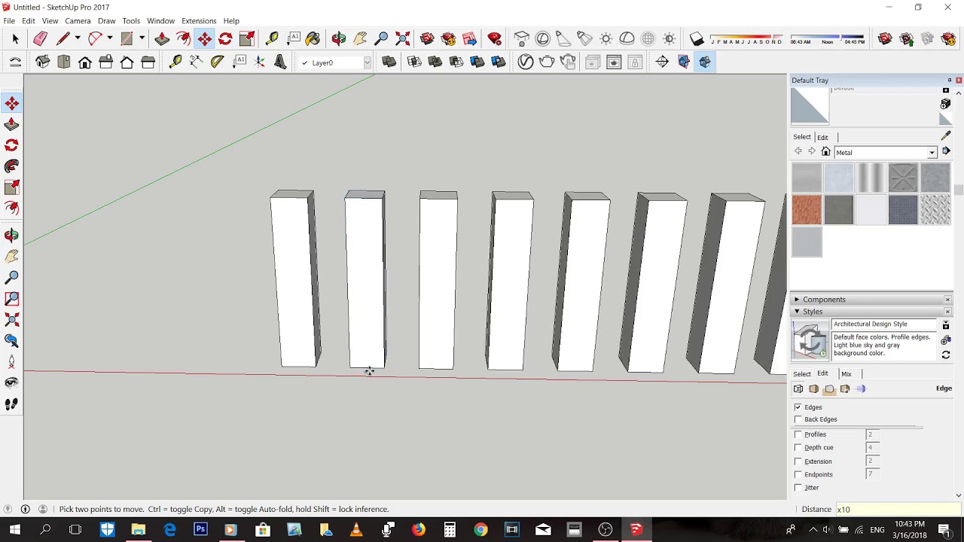The width and height of the screenshot is (964, 542).
Task: Open the Draw menu
Action: click(x=106, y=21)
